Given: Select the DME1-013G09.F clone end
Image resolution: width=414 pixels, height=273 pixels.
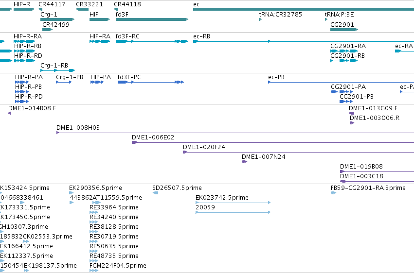Looking at the screenshot, I should (351, 113).
